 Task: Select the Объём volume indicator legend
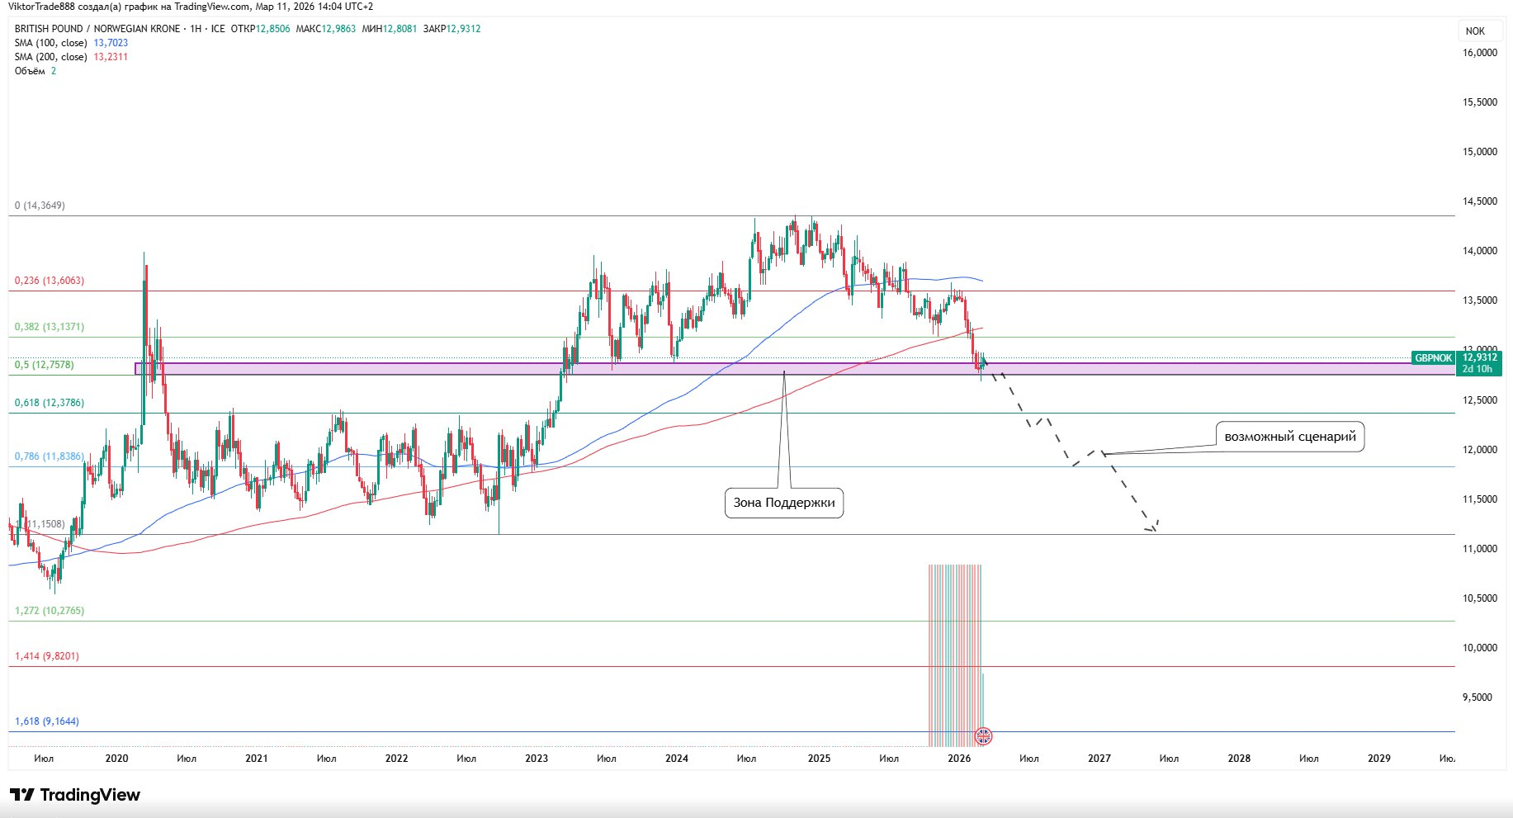coord(30,71)
